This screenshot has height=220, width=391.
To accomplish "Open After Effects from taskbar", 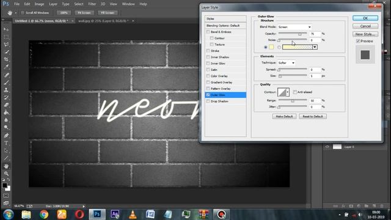I will (115, 215).
